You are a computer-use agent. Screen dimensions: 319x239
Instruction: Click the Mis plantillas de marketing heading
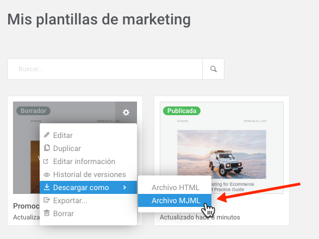[x=99, y=20]
